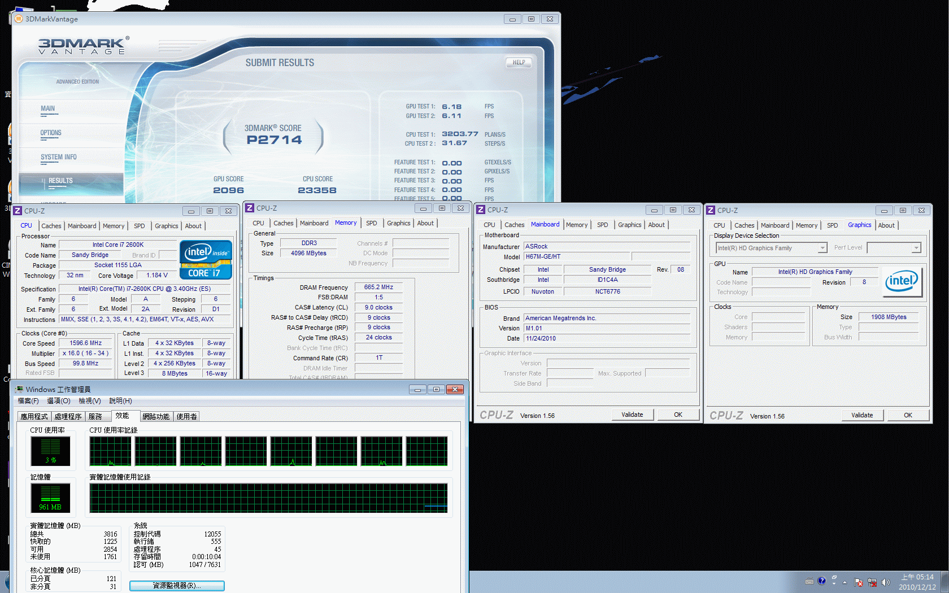Image resolution: width=949 pixels, height=593 pixels.
Task: Click the memory usage history graph
Action: 269,498
